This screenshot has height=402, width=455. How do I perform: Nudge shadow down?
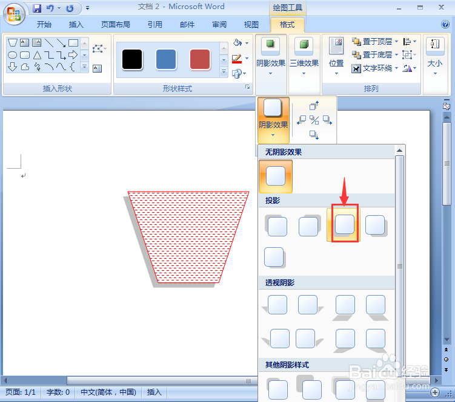(x=314, y=135)
